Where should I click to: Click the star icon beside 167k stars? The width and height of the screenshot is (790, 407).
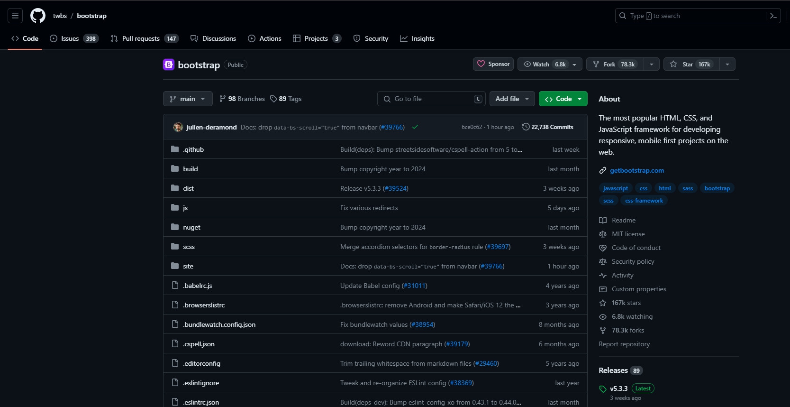[603, 303]
